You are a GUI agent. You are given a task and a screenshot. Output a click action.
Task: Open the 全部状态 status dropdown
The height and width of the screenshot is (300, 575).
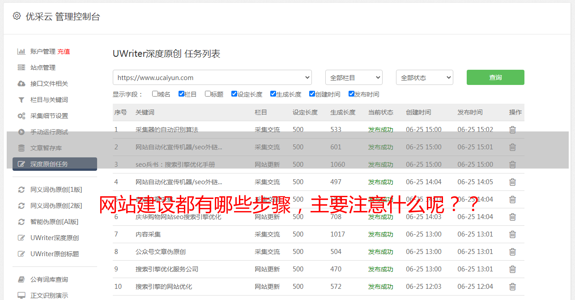(424, 77)
